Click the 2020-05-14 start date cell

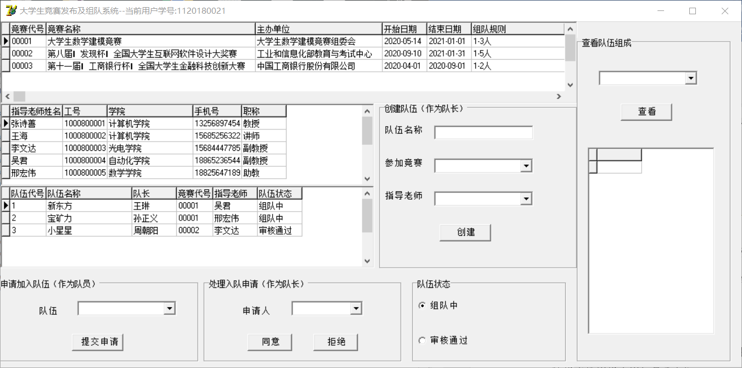click(x=404, y=41)
